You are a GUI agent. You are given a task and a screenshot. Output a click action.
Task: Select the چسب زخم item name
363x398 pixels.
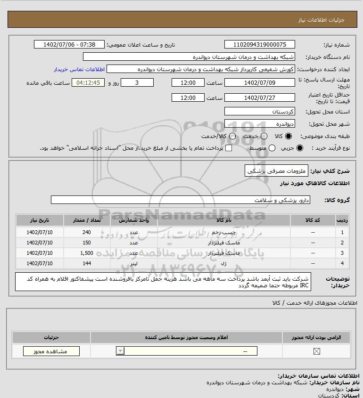(224, 232)
